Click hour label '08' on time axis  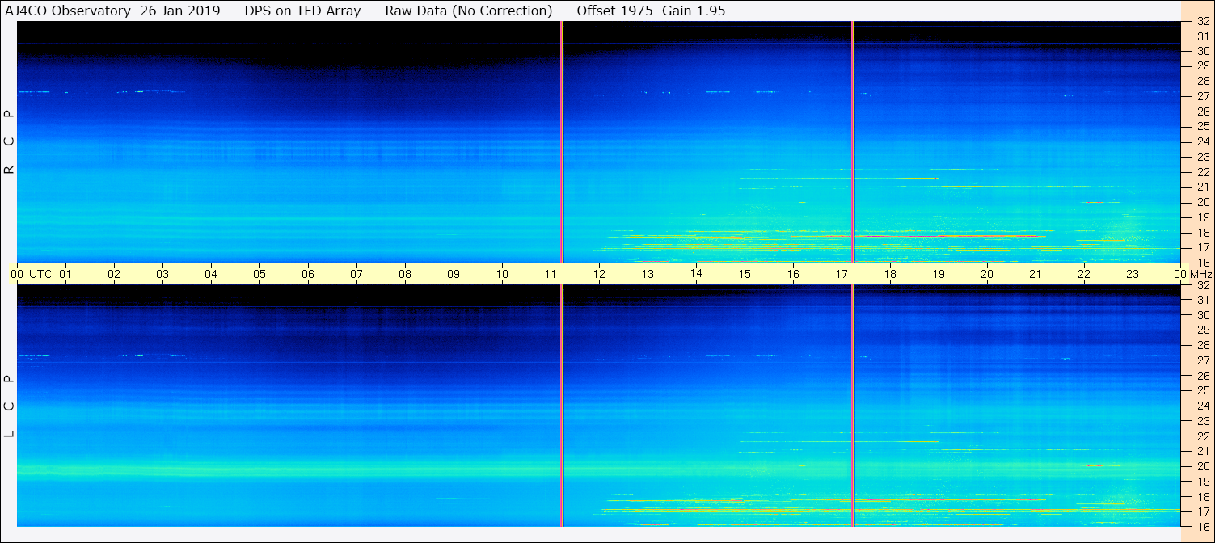pyautogui.click(x=405, y=274)
